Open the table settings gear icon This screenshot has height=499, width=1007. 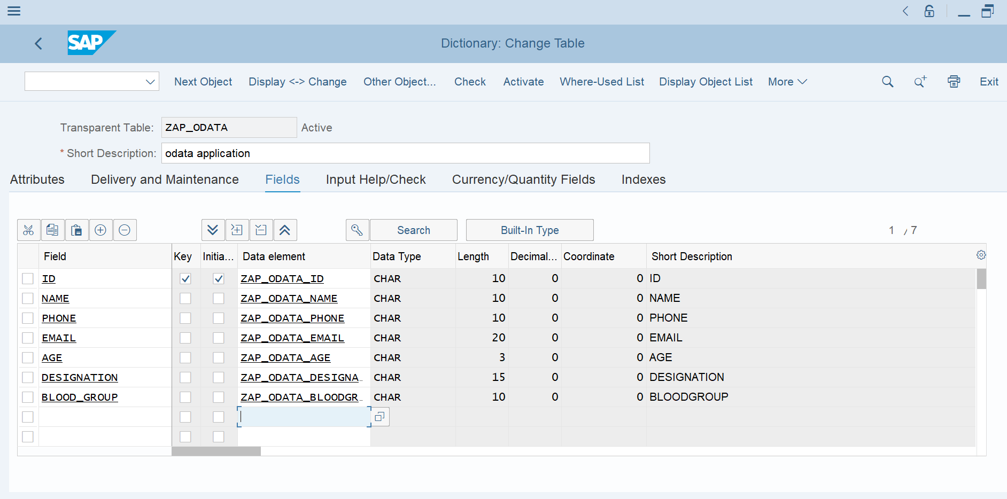point(981,255)
